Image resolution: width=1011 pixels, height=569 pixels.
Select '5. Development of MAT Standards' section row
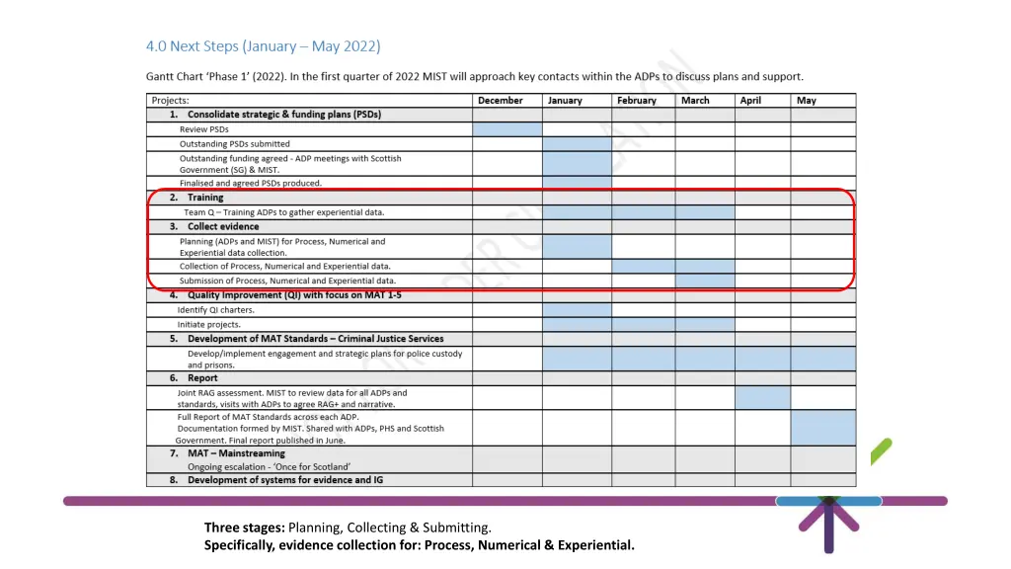click(501, 339)
